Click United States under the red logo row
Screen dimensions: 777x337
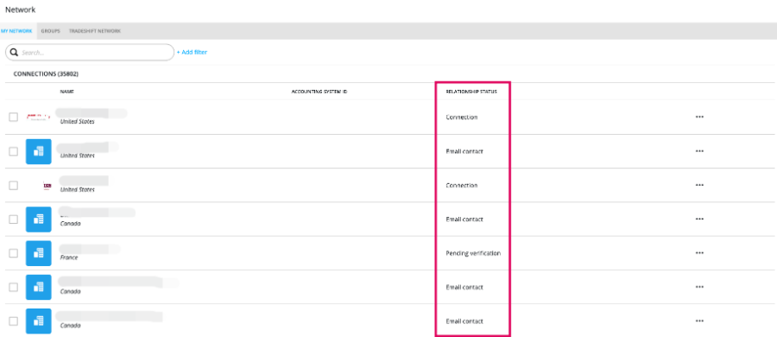78,122
